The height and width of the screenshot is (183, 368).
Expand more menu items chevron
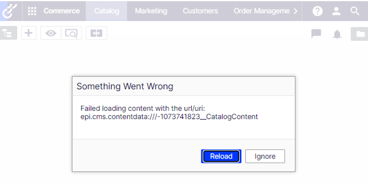coord(296,11)
